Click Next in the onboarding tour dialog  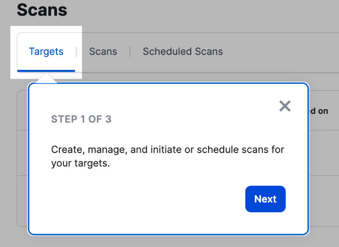(265, 199)
